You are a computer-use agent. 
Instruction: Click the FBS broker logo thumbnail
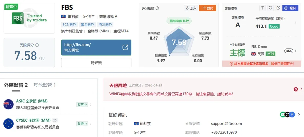coord(29,18)
